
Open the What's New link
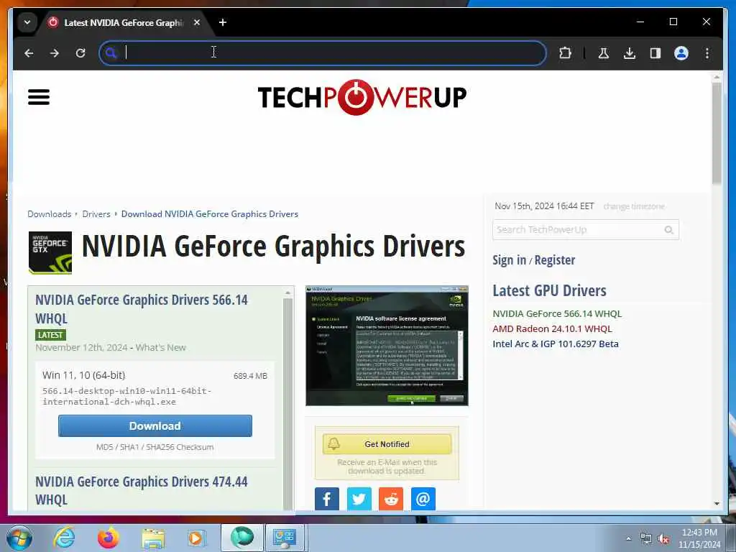tap(160, 348)
